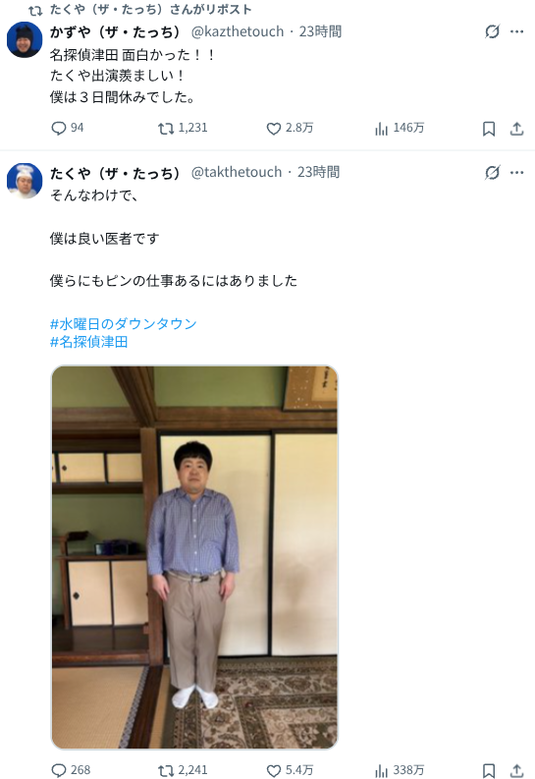Open more options menu on Takuya's post

517,172
